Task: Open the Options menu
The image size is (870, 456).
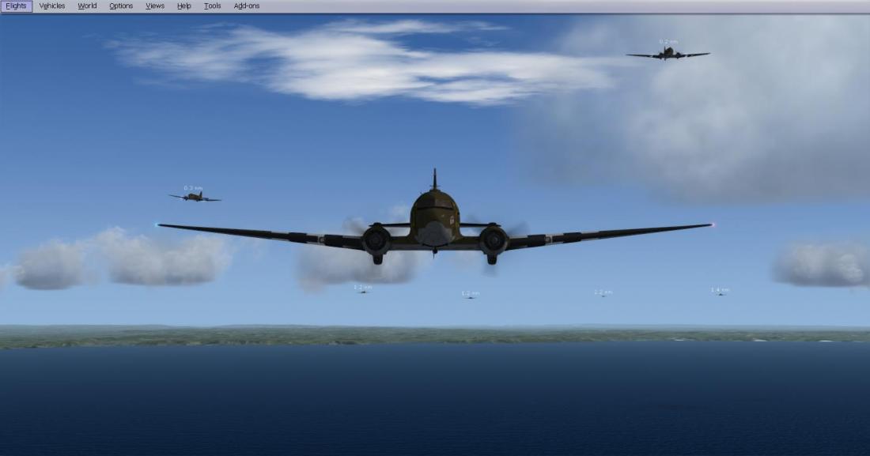Action: (121, 6)
